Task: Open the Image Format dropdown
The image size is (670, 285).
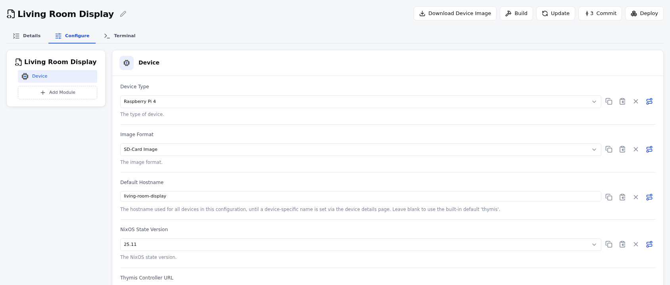Action: pyautogui.click(x=361, y=150)
